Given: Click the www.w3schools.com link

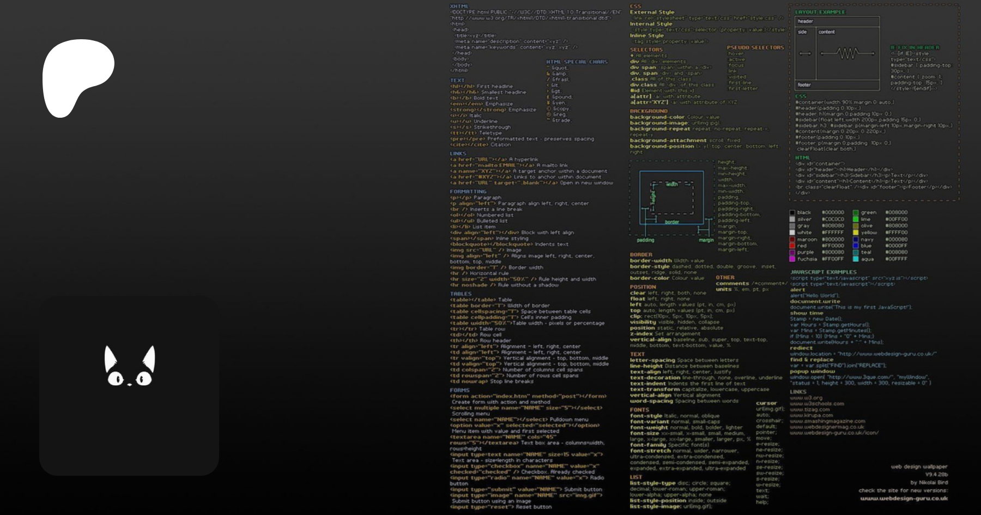Looking at the screenshot, I should pyautogui.click(x=816, y=404).
